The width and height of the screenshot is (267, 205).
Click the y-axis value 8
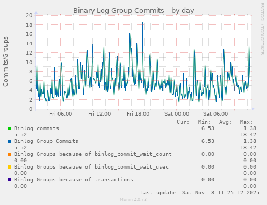click(x=31, y=72)
